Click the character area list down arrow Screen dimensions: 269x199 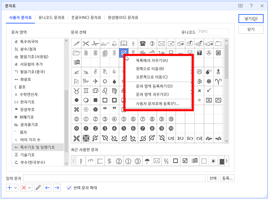coord(66,163)
